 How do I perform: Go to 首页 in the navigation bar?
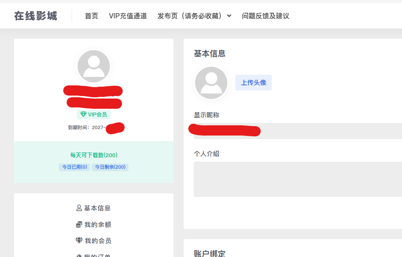92,16
